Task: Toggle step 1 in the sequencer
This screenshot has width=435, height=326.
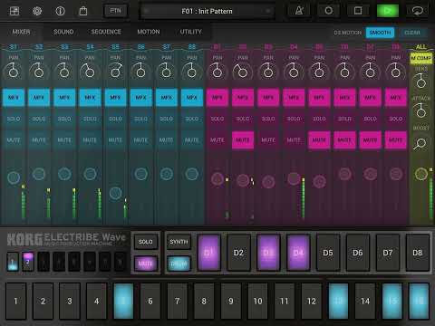Action: [x=16, y=301]
